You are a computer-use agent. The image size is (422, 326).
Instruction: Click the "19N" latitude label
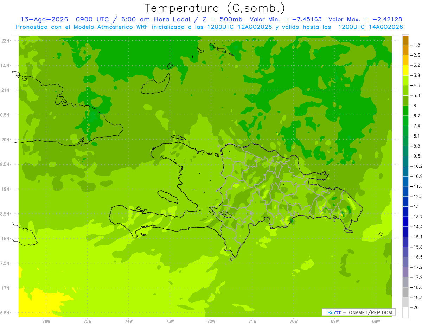(x=6, y=189)
